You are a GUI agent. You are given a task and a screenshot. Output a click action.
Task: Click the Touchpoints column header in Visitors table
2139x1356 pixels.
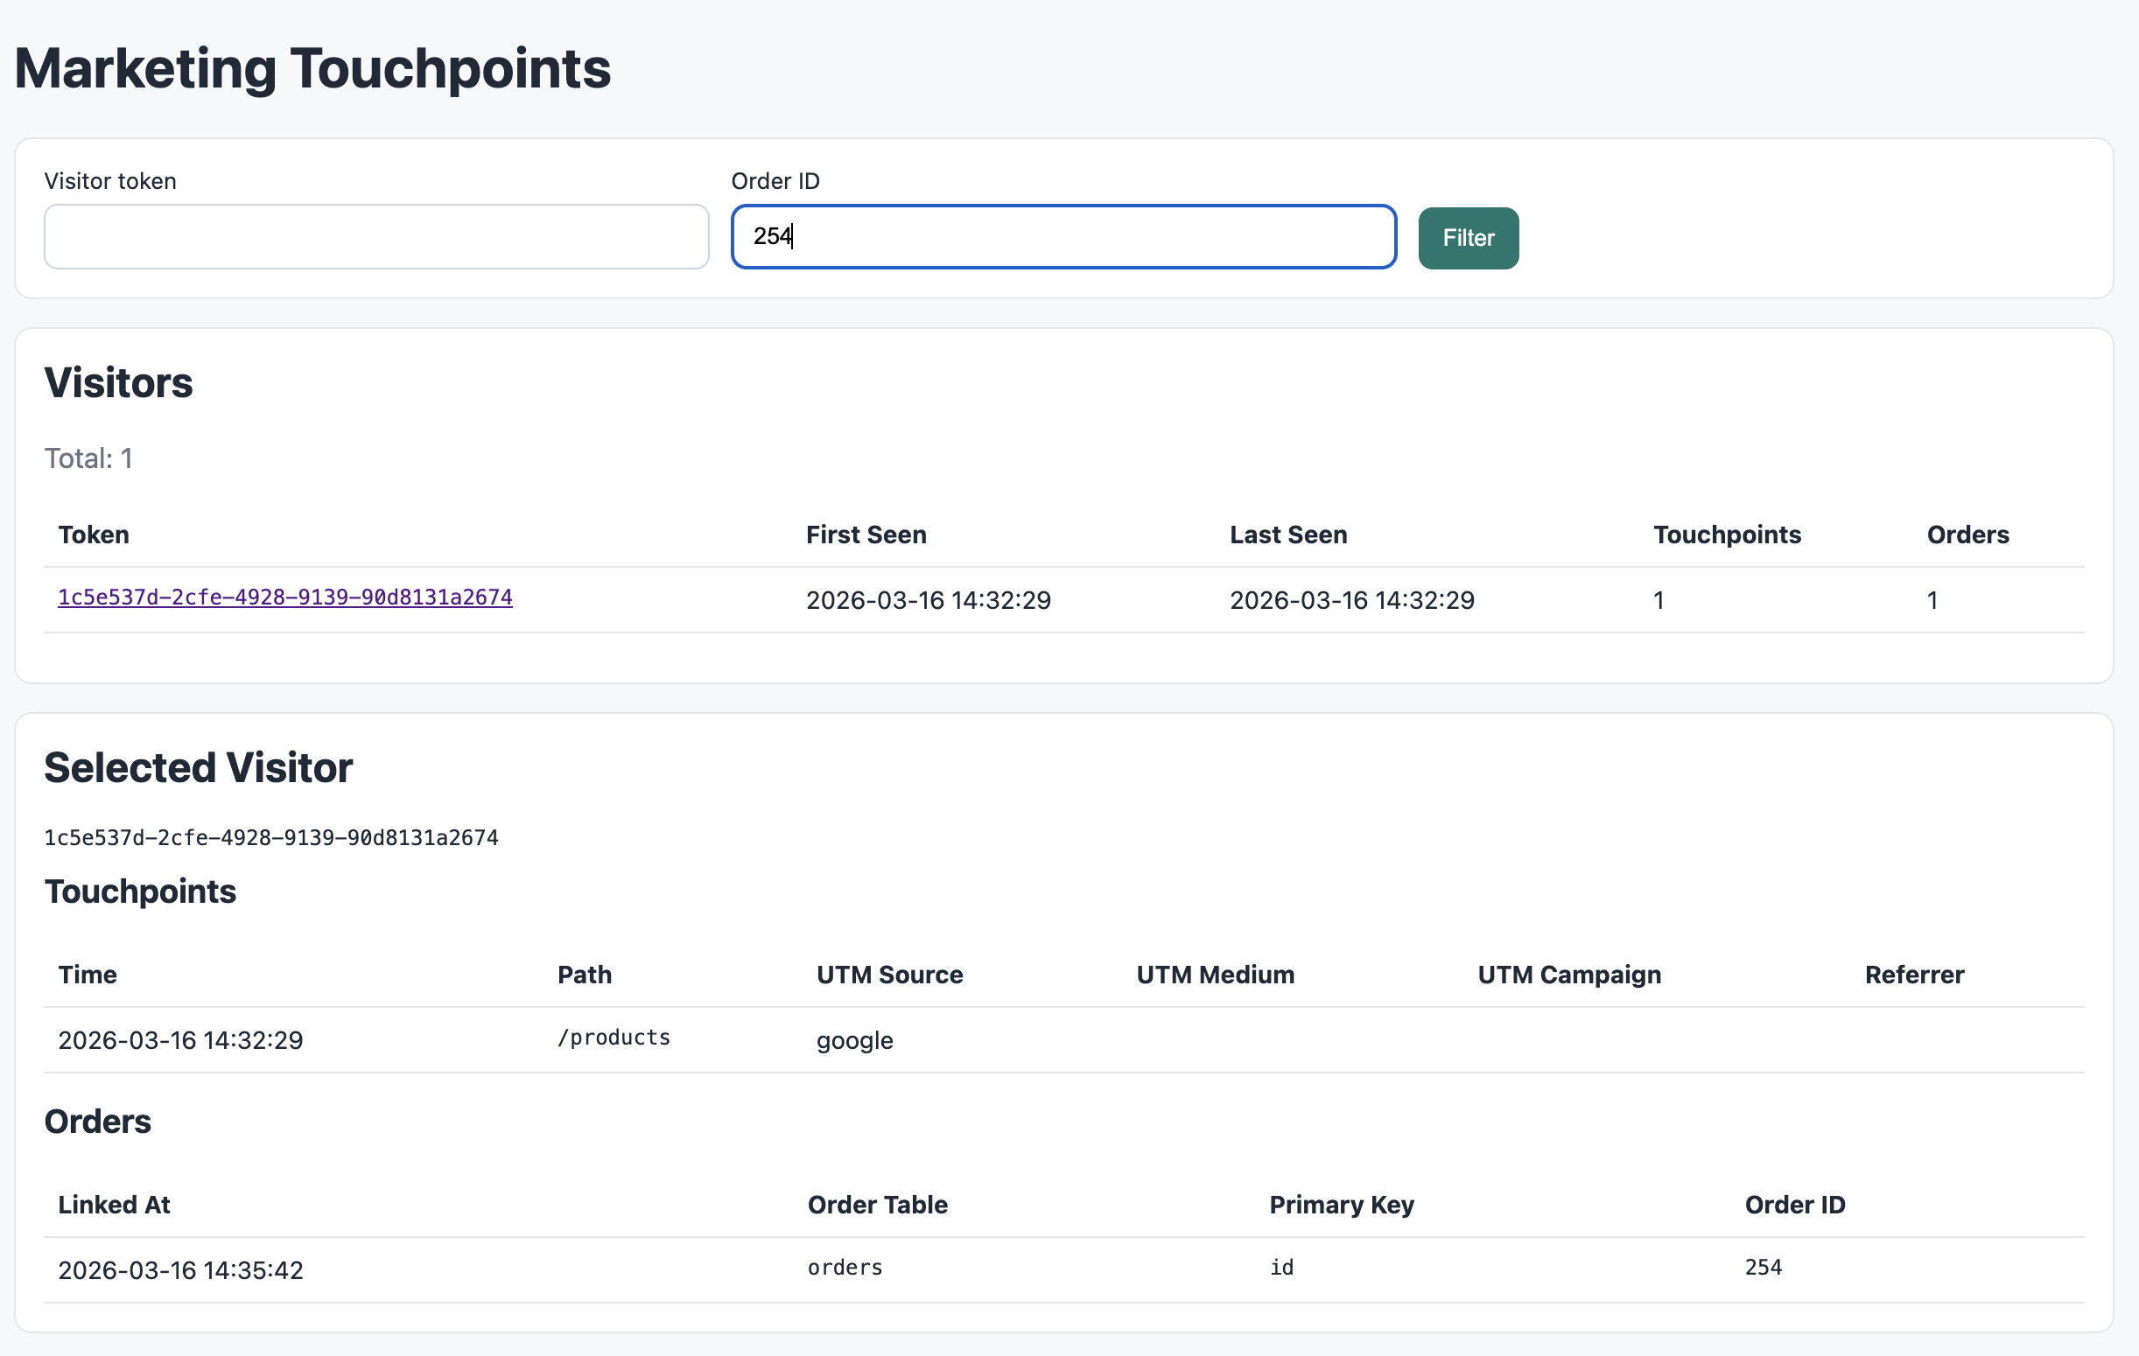tap(1727, 535)
